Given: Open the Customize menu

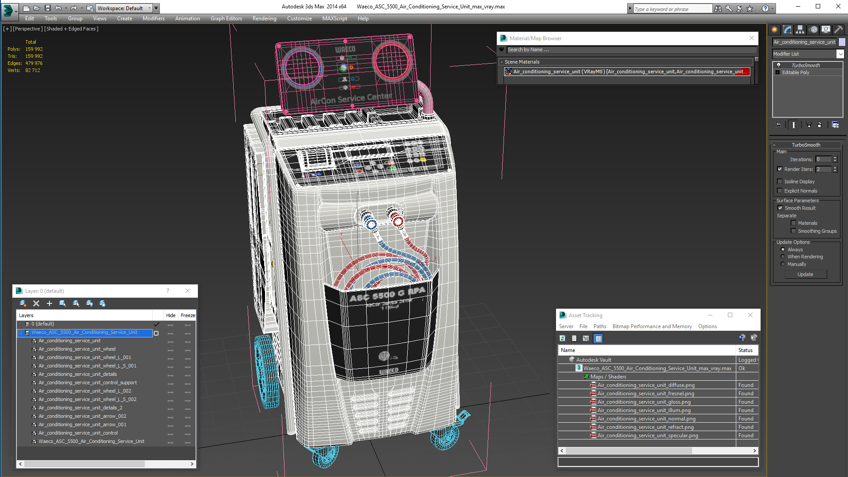Looking at the screenshot, I should [299, 19].
